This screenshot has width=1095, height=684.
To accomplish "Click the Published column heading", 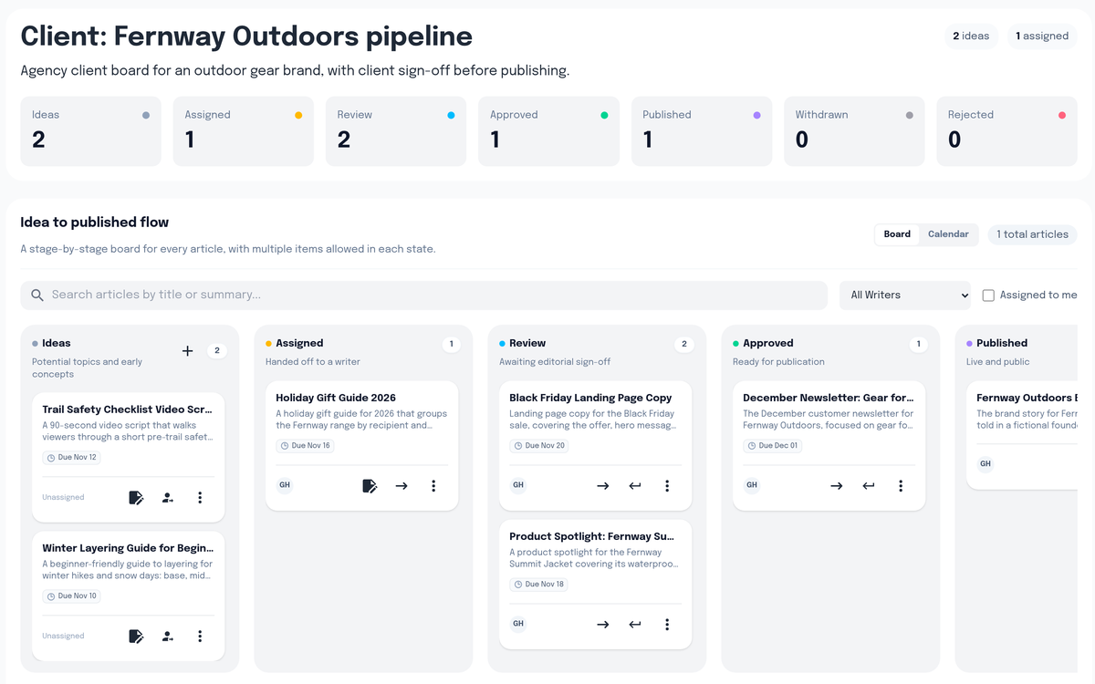I will point(1002,344).
